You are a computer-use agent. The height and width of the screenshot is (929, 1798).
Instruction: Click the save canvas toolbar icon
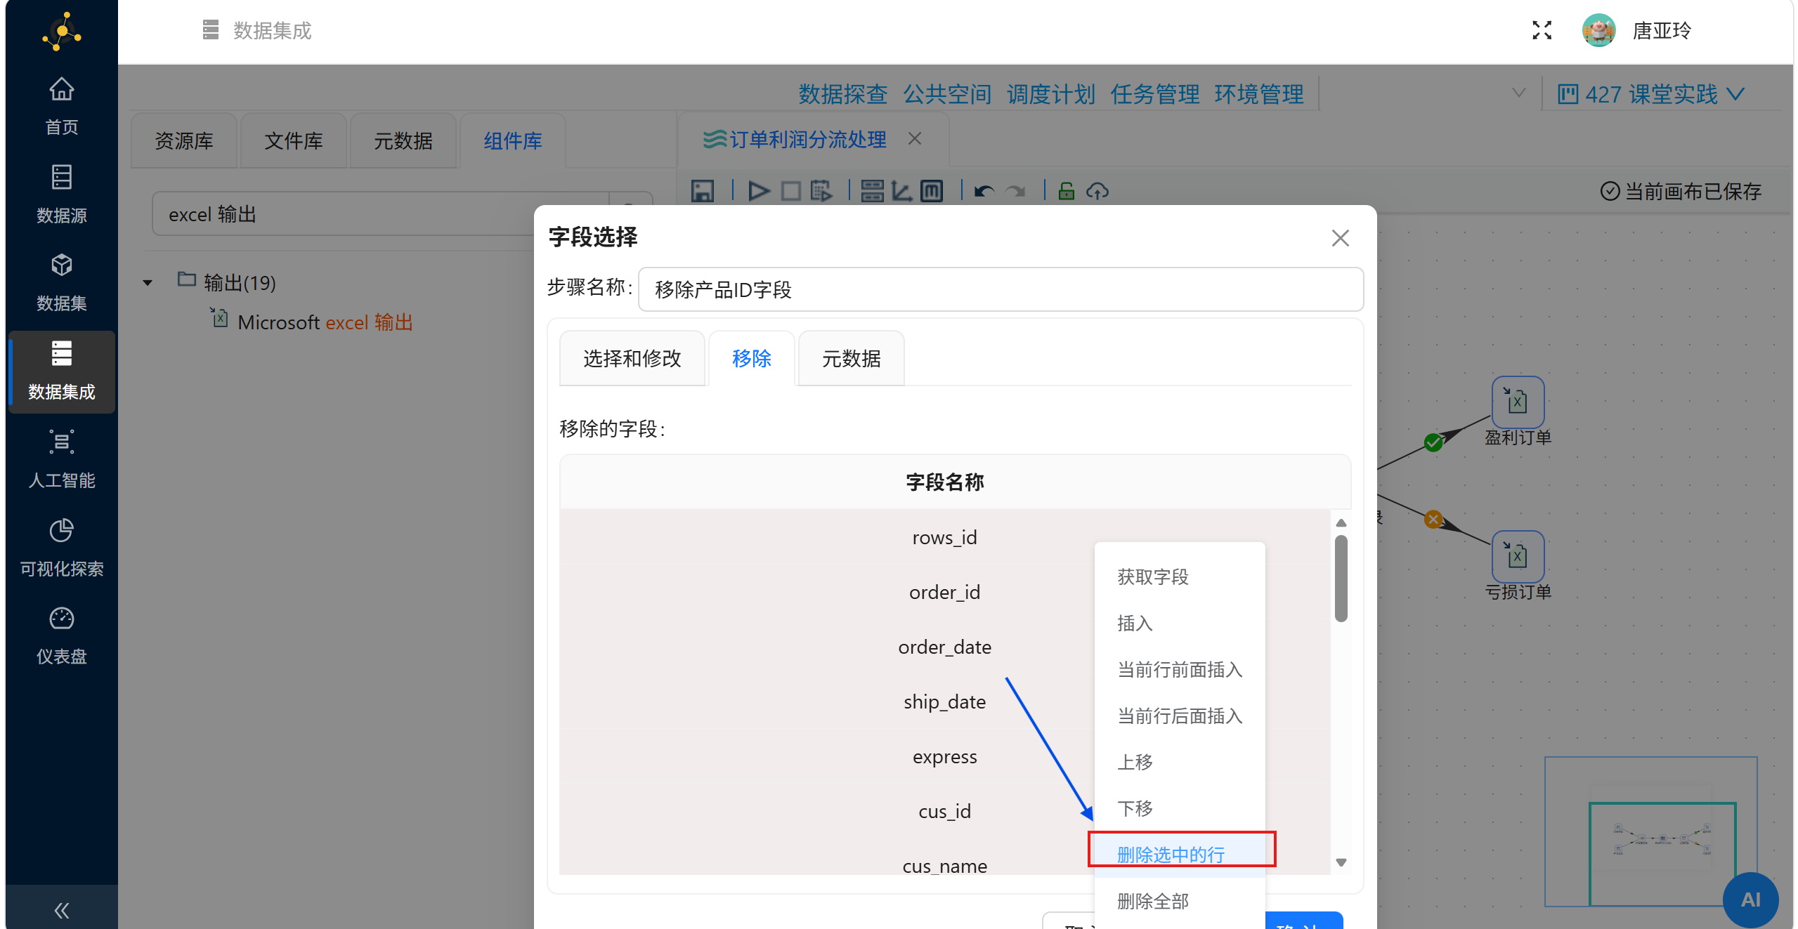(702, 191)
